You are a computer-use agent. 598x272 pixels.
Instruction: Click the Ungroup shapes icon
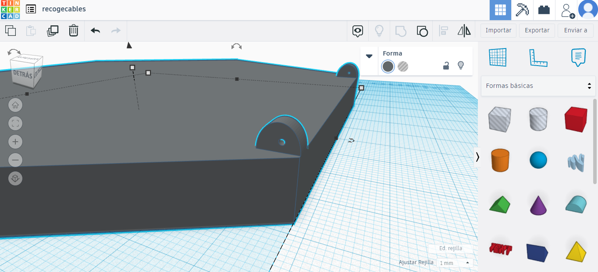tap(422, 31)
